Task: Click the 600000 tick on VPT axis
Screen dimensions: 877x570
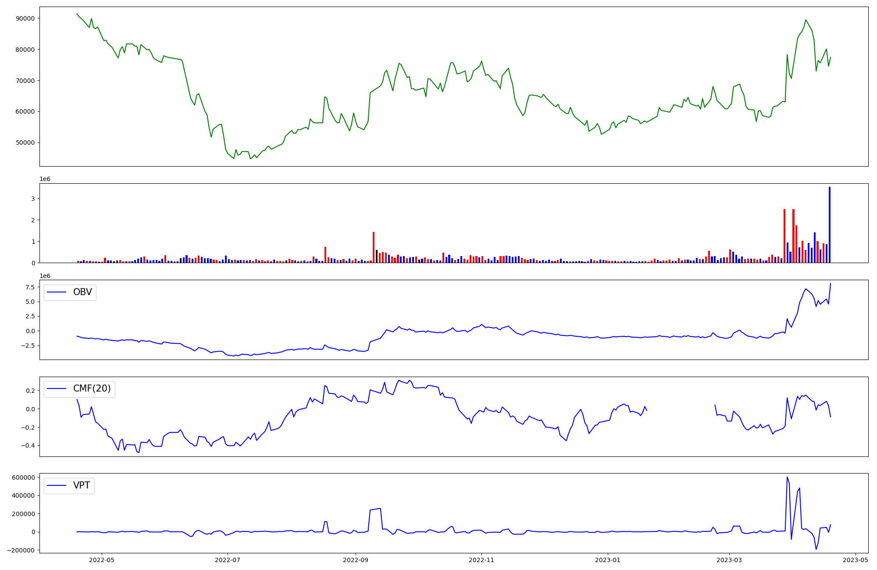Action: tap(23, 477)
